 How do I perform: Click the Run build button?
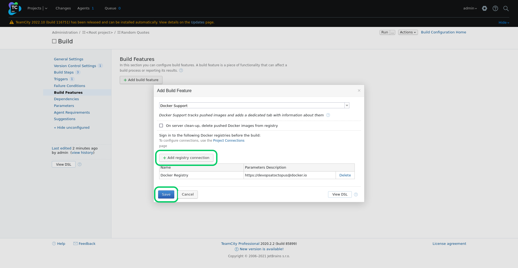point(385,32)
